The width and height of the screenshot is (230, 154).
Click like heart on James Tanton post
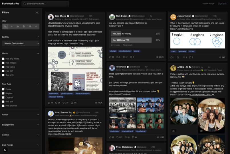(184, 57)
